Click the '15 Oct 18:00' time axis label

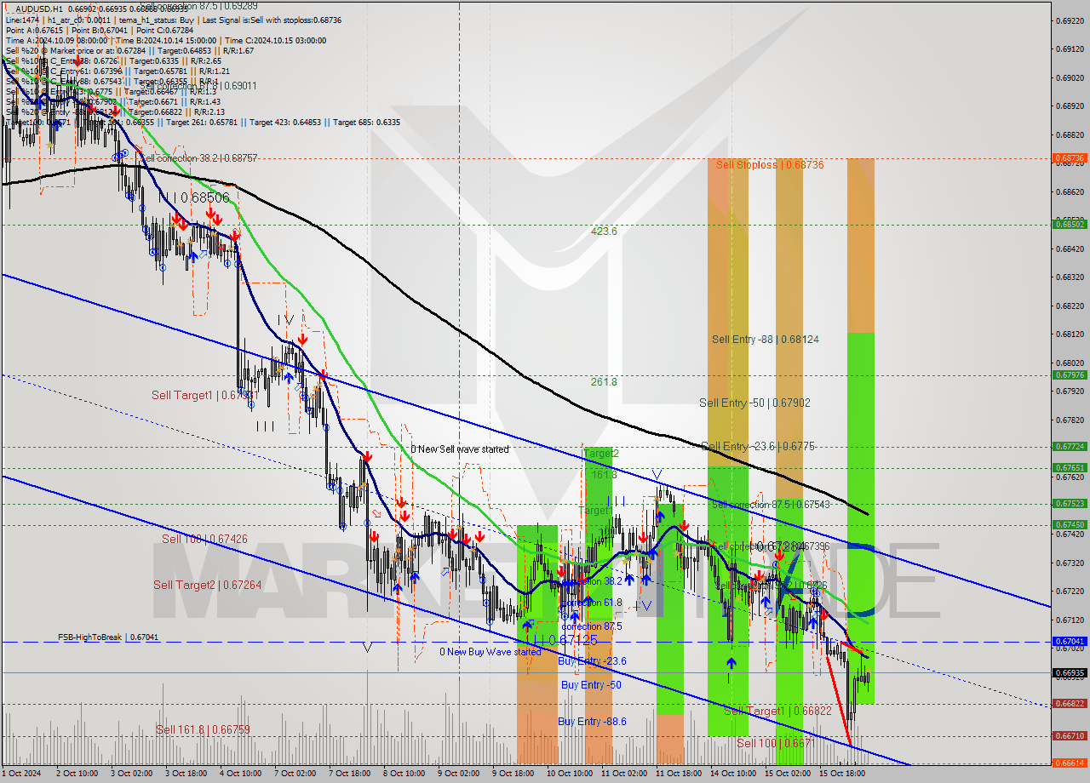point(843,774)
